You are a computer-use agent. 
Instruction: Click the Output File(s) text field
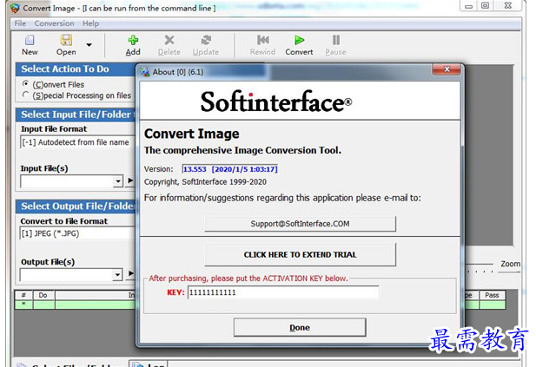click(67, 274)
